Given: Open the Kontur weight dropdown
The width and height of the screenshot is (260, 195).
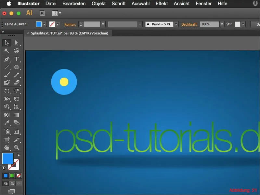Looking at the screenshot, I should click(x=103, y=24).
